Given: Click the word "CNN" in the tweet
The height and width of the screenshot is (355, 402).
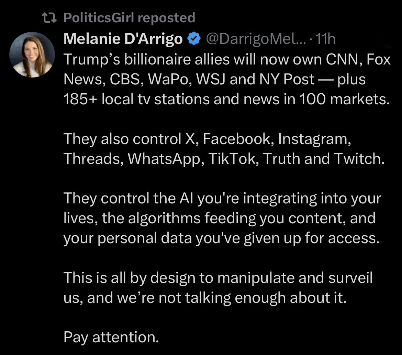Looking at the screenshot, I should point(340,60).
